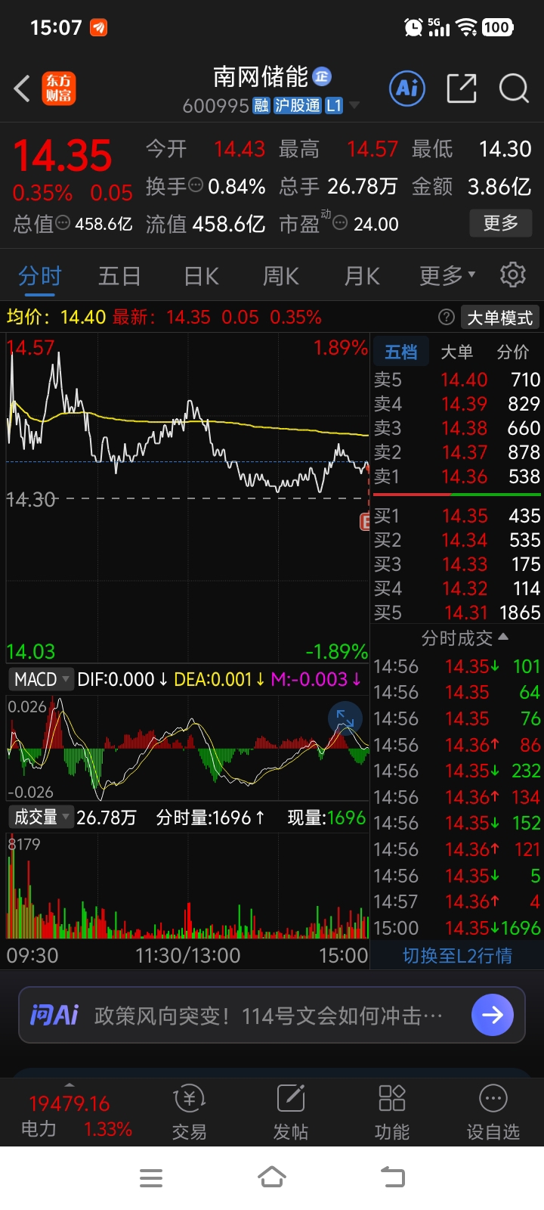Tap the 南网储能 stock title

pyautogui.click(x=261, y=76)
